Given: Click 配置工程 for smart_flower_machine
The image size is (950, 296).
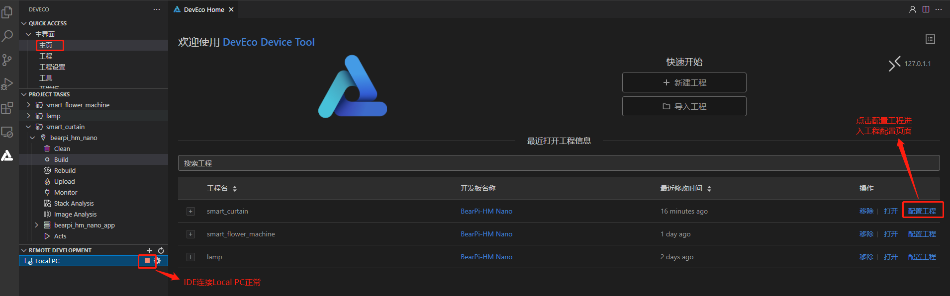Looking at the screenshot, I should tap(922, 234).
